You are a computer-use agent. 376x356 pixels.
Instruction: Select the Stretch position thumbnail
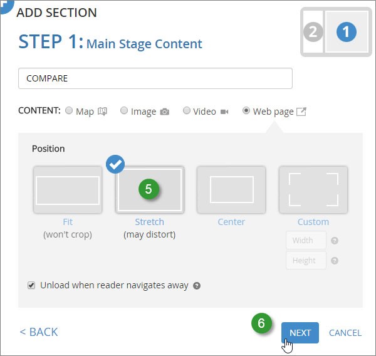click(x=149, y=190)
